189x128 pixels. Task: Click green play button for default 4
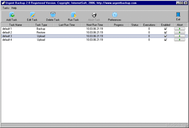click(180, 40)
